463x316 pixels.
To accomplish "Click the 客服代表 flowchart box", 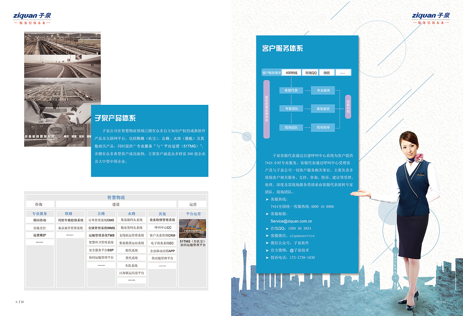I will point(291,90).
